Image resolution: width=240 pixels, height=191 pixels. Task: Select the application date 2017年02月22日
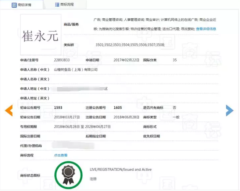126,60
